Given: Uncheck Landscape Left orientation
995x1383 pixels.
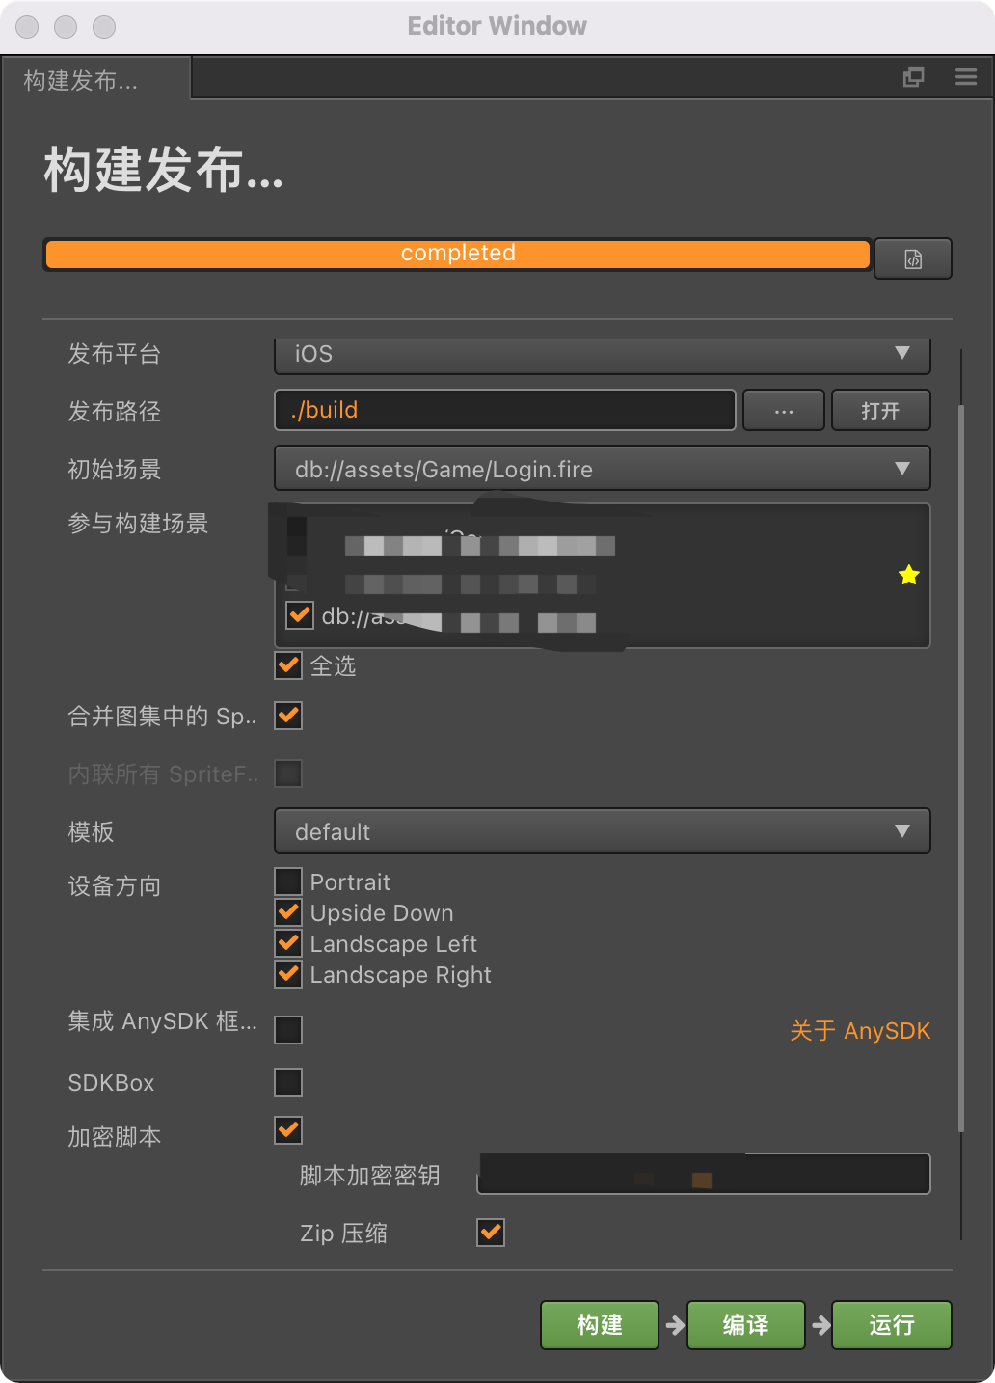Looking at the screenshot, I should (288, 943).
